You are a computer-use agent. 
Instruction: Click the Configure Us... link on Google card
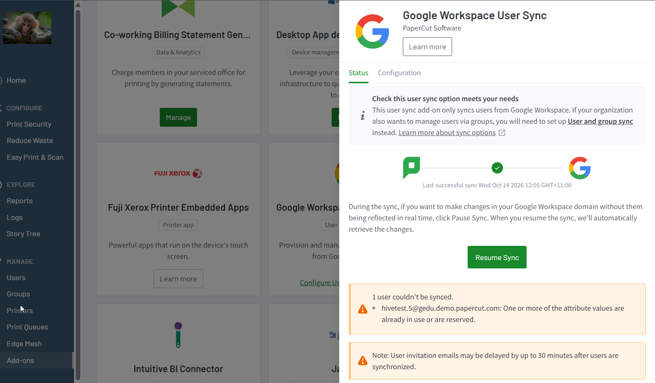[320, 283]
